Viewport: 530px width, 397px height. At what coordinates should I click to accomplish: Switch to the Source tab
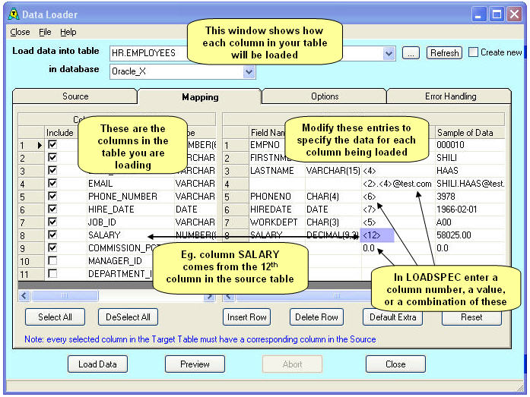click(75, 96)
